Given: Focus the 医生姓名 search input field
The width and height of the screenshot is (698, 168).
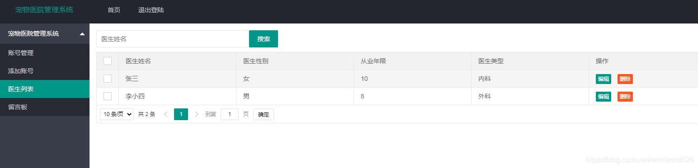Looking at the screenshot, I should pyautogui.click(x=173, y=39).
